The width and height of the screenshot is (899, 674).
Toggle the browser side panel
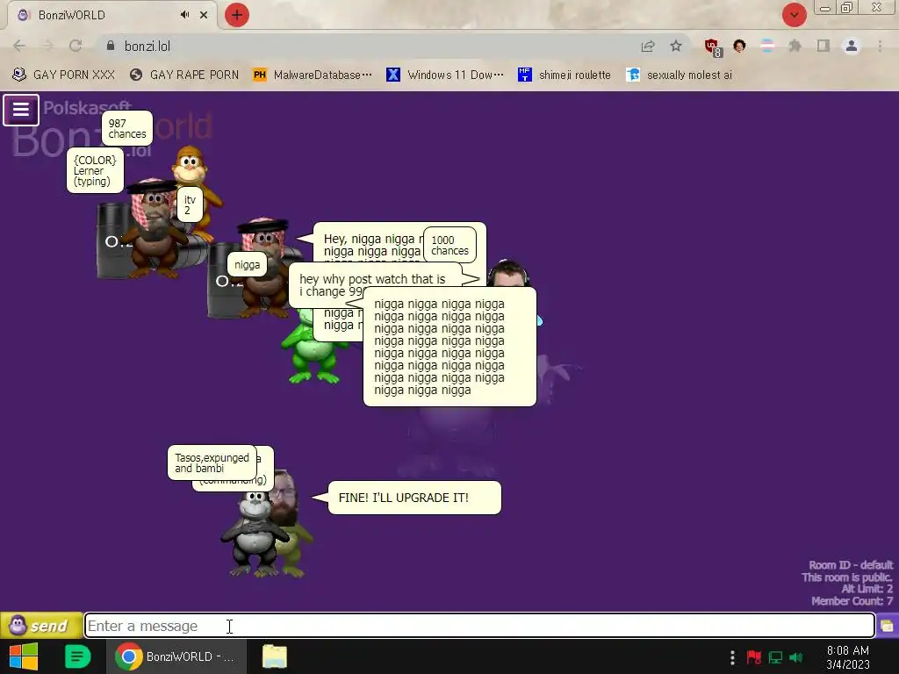tap(823, 46)
